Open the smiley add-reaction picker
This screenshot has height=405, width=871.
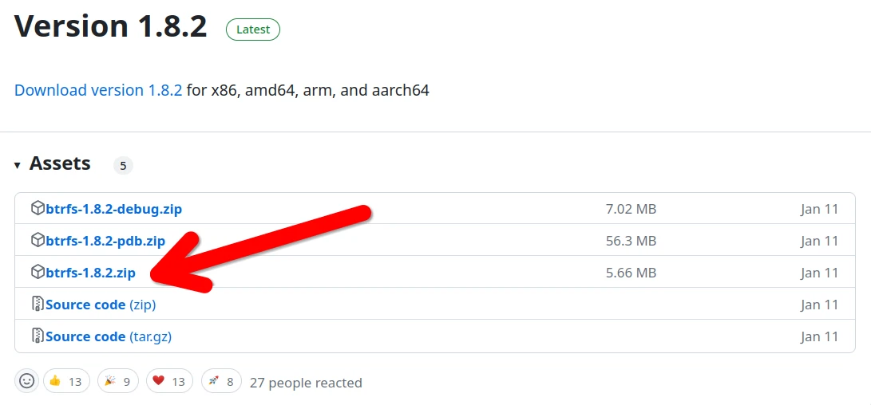click(27, 382)
